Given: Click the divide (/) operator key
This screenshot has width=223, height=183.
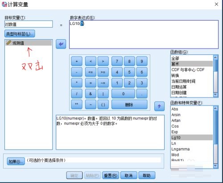Looking at the screenshot, I should pyautogui.click(x=77, y=94).
